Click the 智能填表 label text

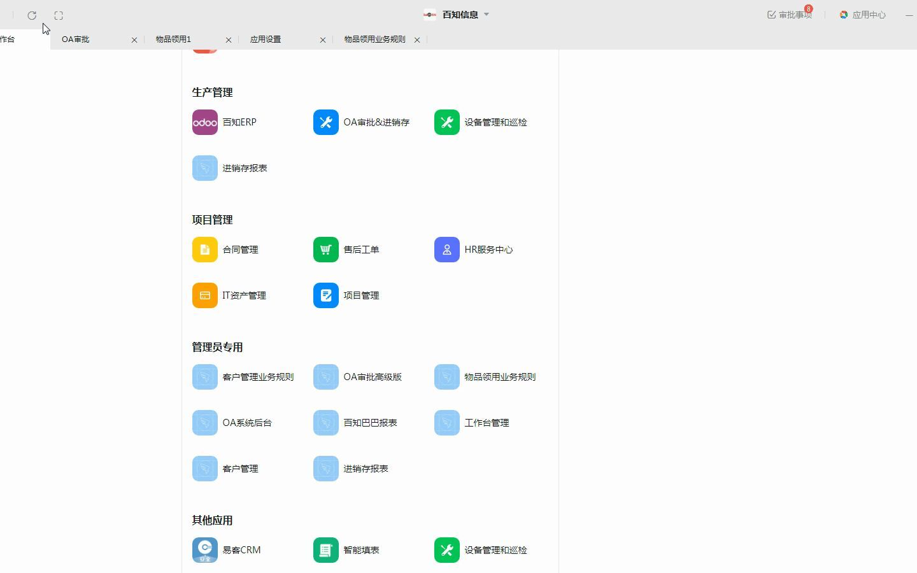[361, 550]
